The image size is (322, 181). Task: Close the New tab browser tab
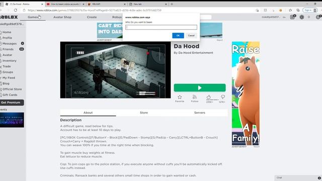coord(166,4)
